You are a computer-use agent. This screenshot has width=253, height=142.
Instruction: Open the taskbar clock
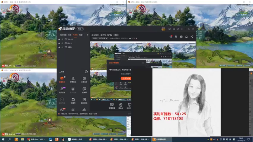(x=241, y=139)
